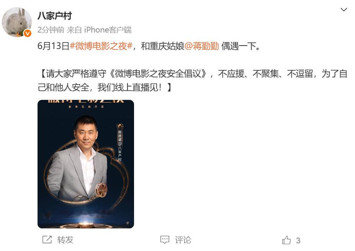The image size is (355, 251).
Task: Open the iPhone客户端 source link
Action: click(x=108, y=30)
